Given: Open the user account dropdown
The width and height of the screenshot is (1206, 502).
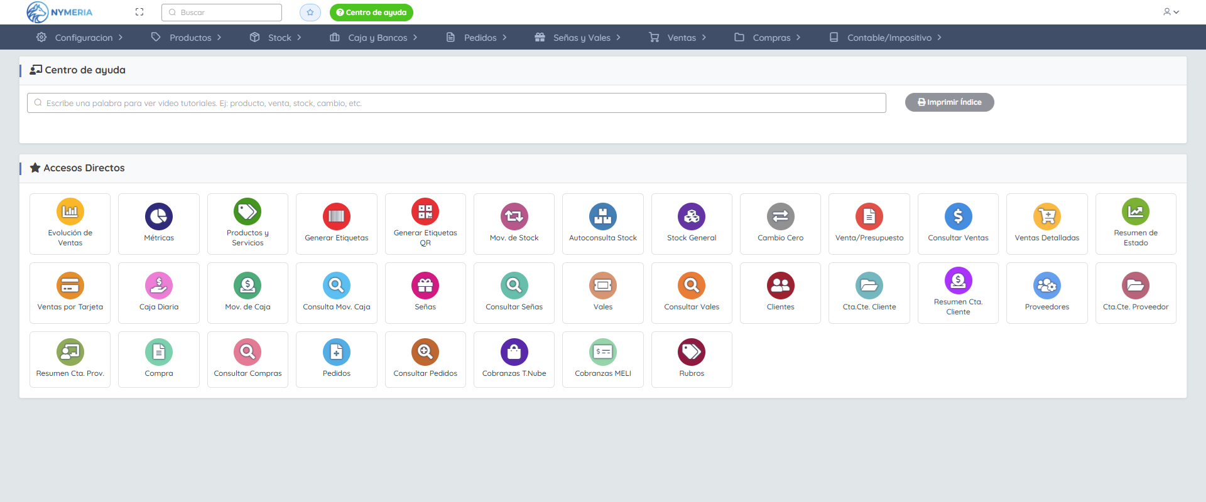Looking at the screenshot, I should coord(1171,12).
